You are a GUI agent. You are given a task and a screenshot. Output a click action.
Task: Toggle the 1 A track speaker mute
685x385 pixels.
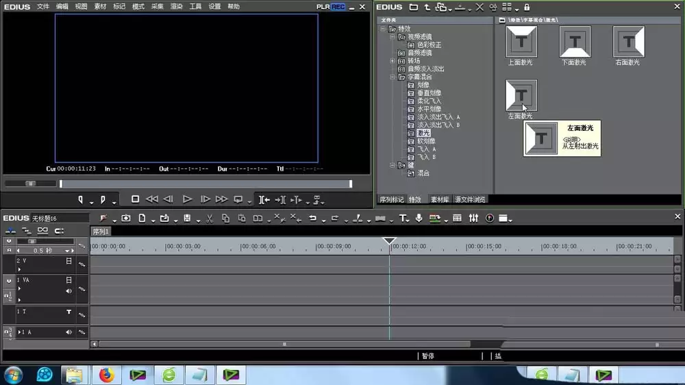click(68, 332)
